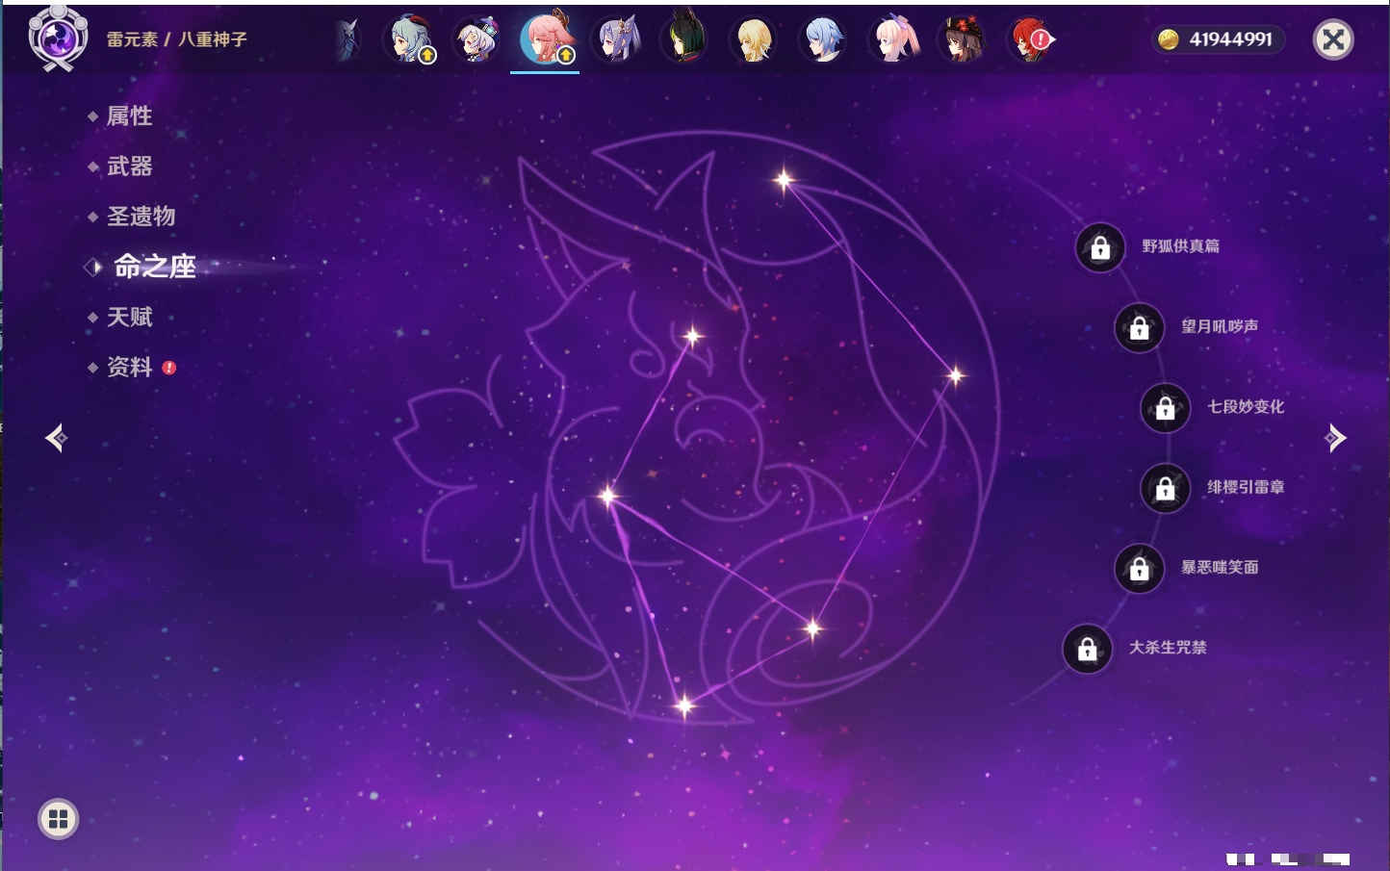Select Ganyu's avatar in the character bar

click(x=409, y=39)
